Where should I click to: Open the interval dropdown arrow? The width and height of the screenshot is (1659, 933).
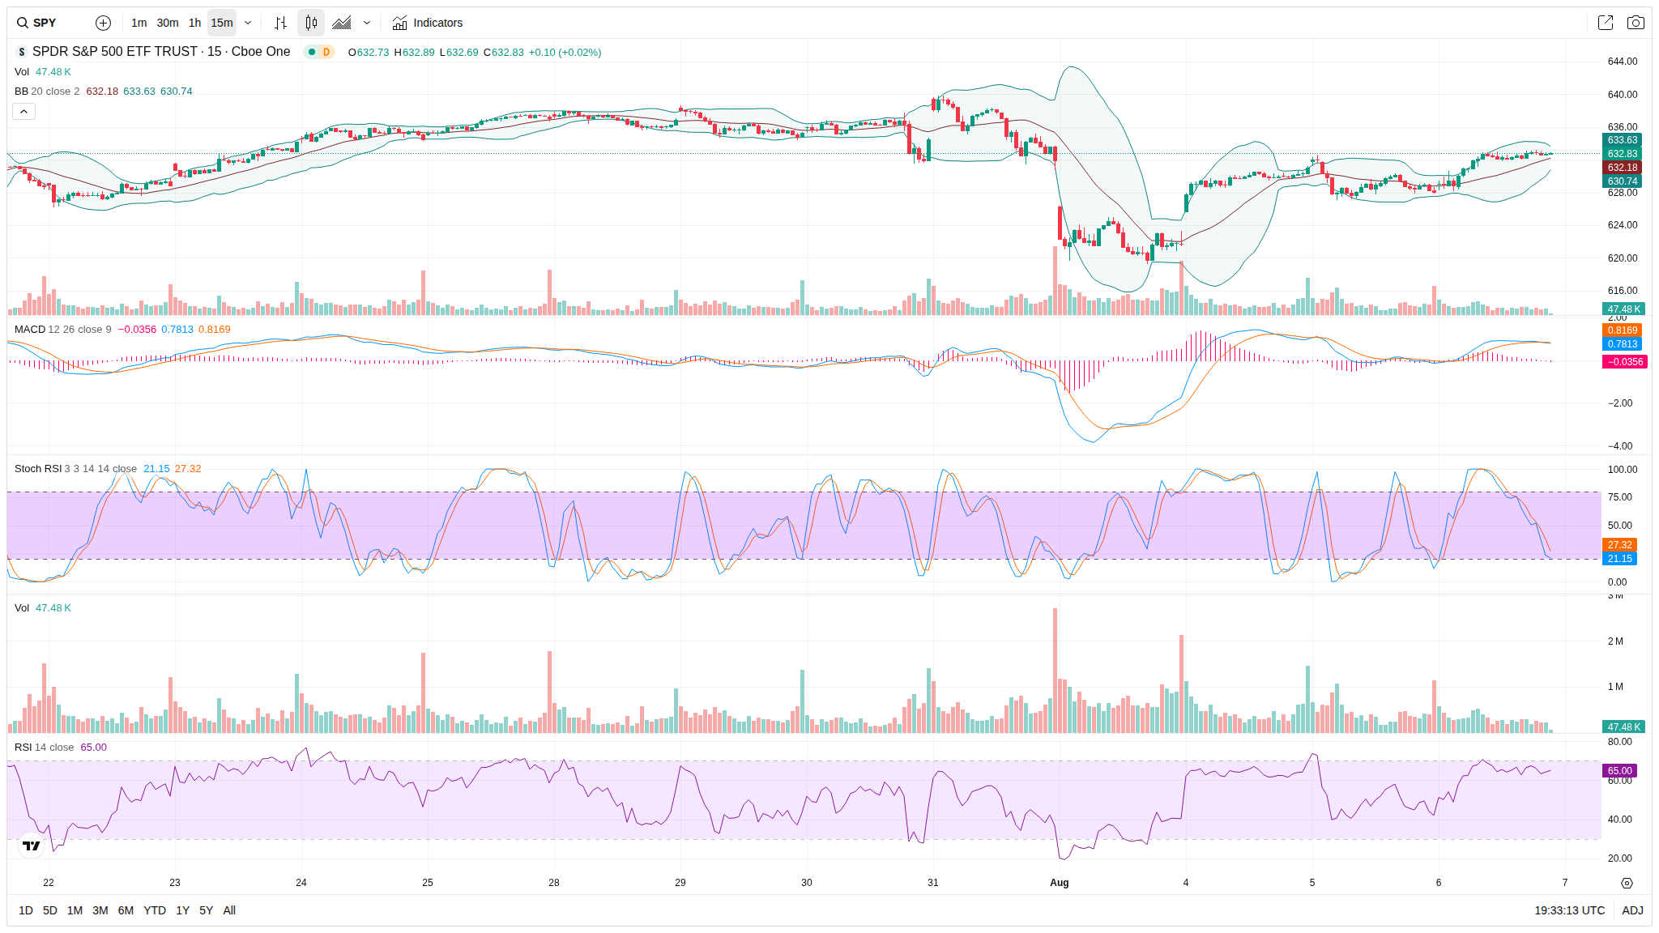click(248, 23)
